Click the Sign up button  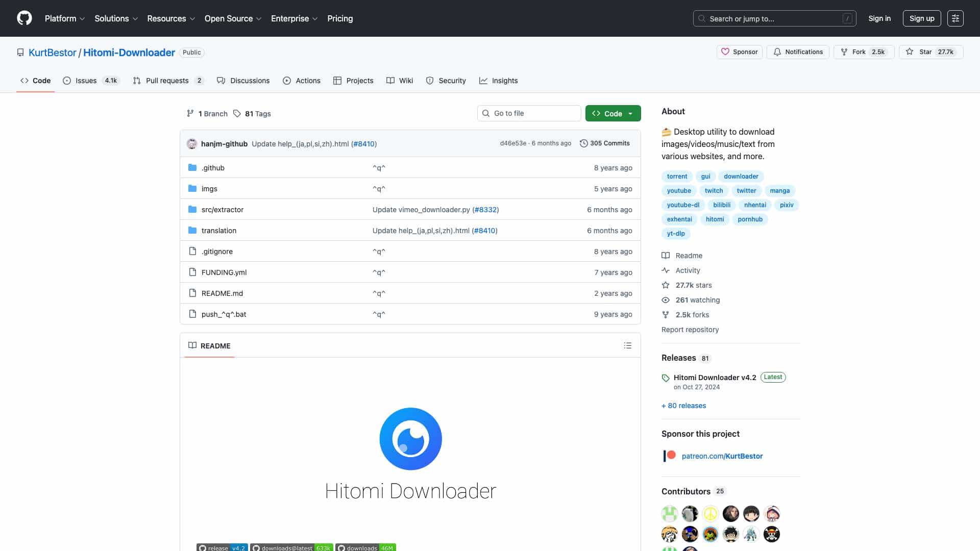tap(922, 18)
